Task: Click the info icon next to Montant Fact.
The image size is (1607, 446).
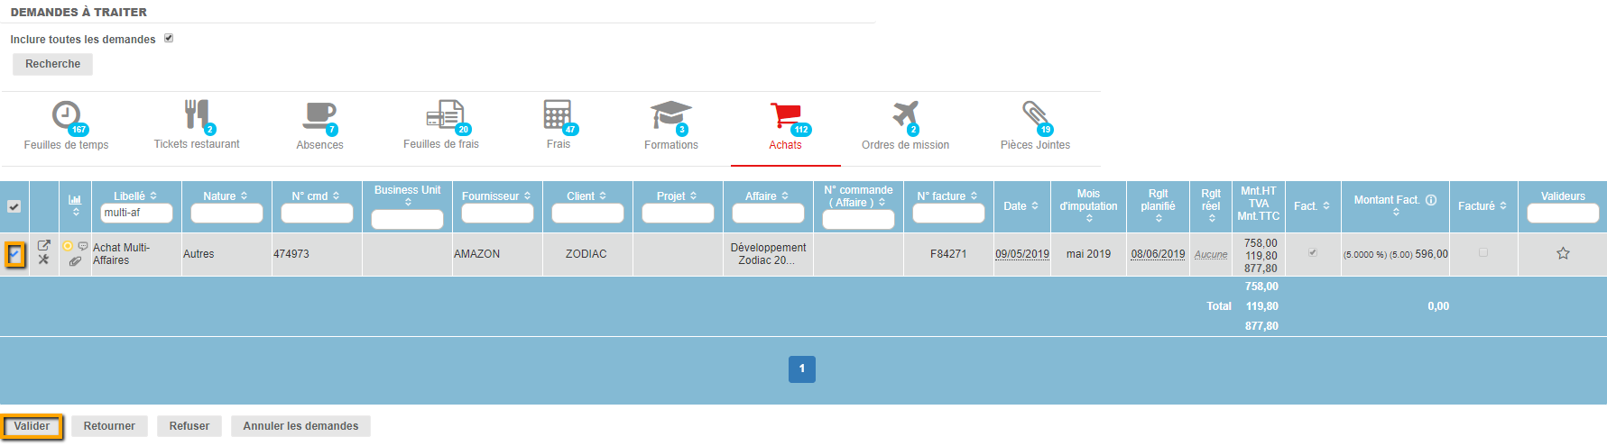Action: point(1431,200)
